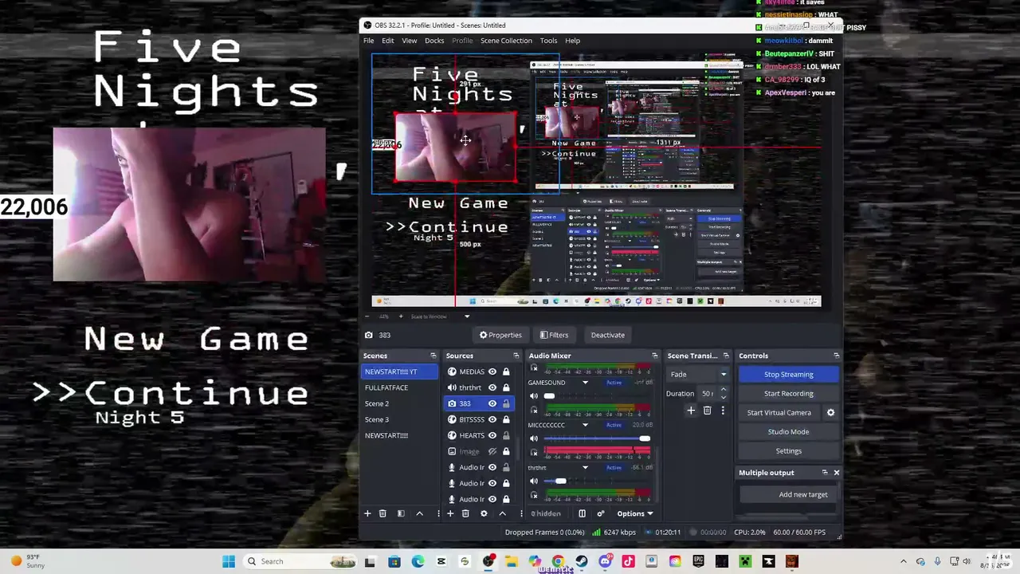Open the Tools menu

point(548,41)
